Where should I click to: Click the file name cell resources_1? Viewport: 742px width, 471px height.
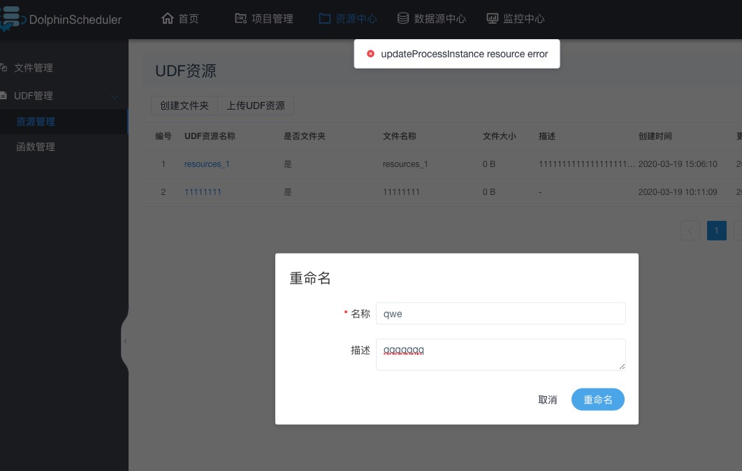tap(405, 164)
